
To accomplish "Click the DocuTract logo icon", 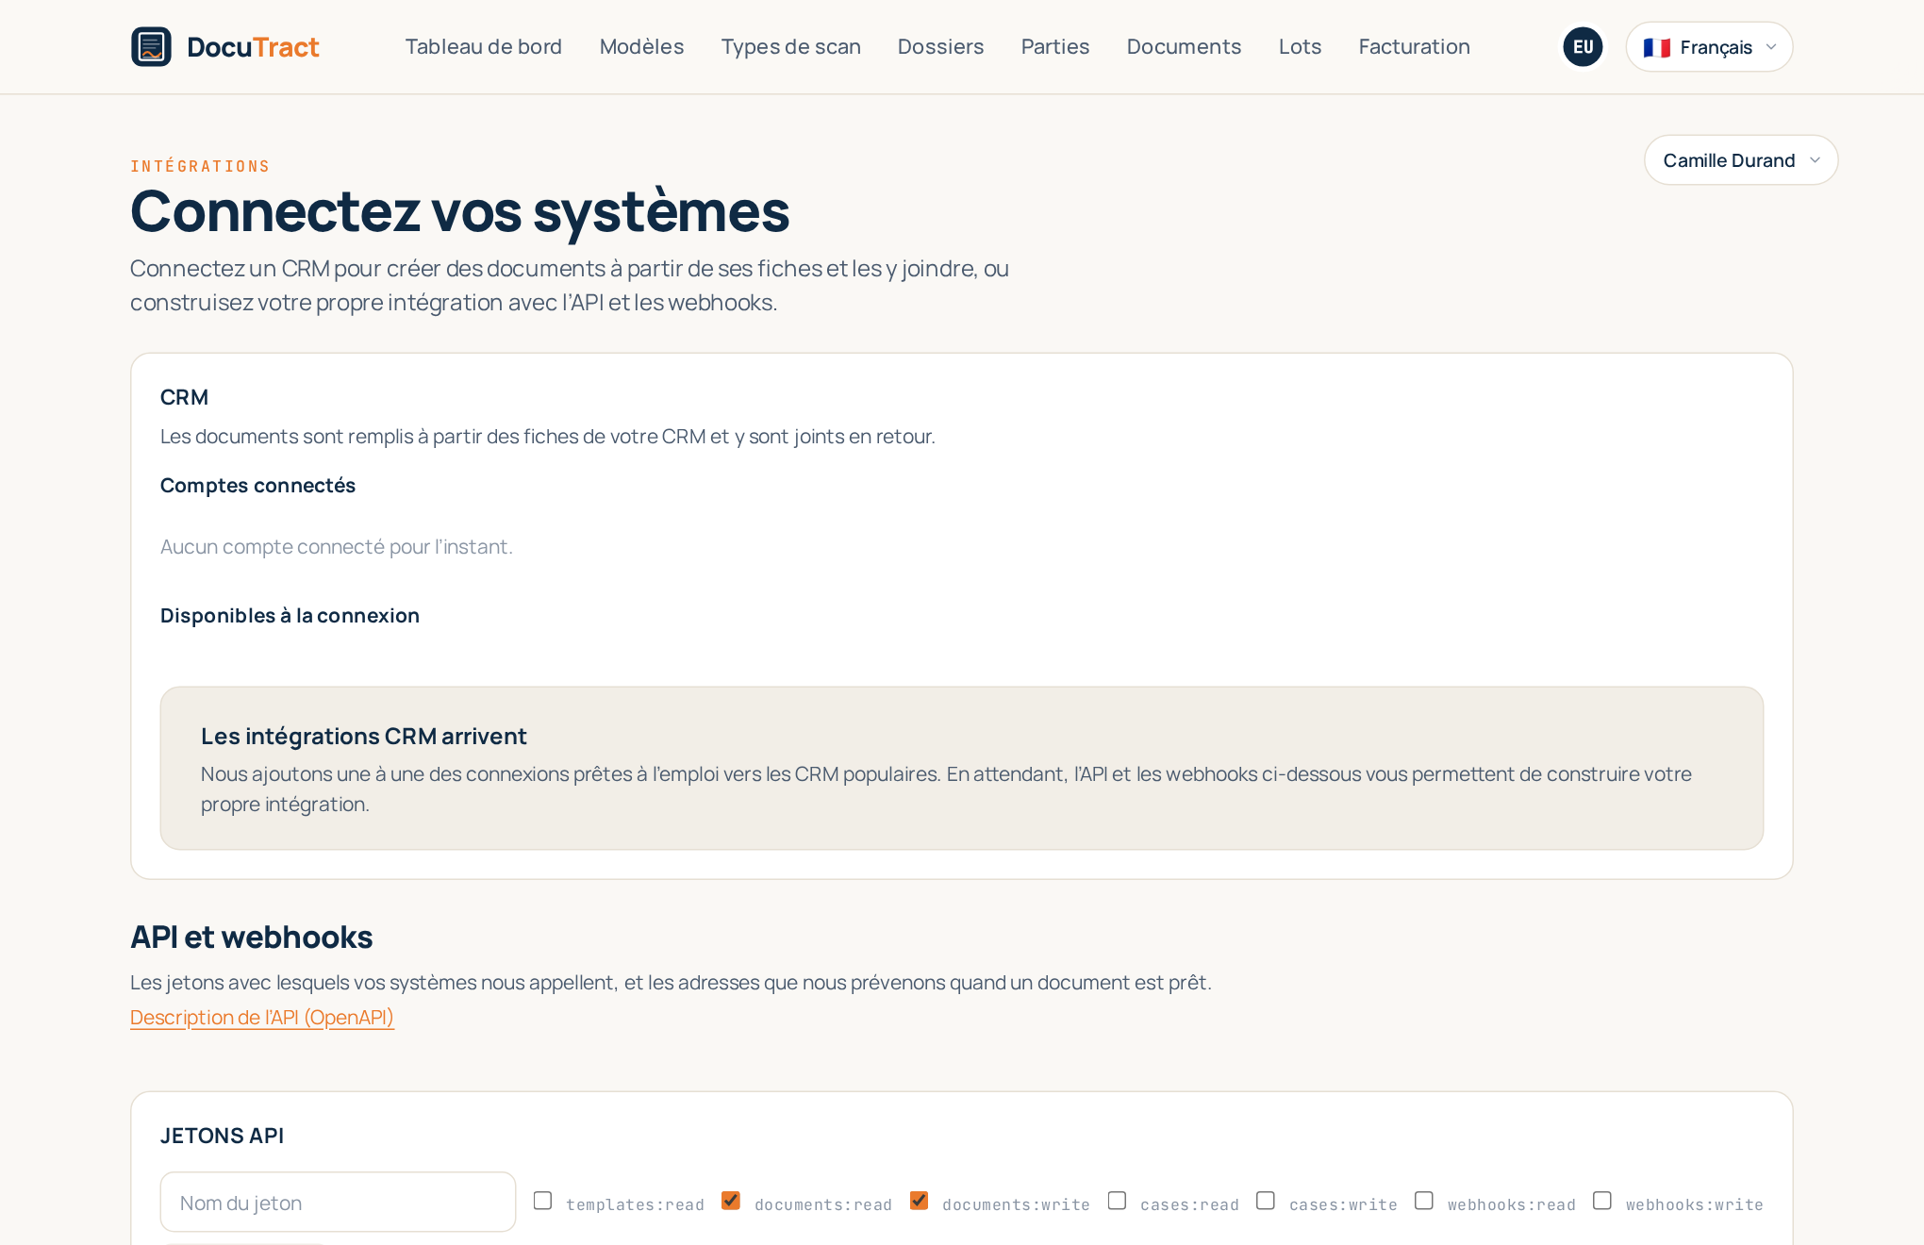I will click(151, 46).
